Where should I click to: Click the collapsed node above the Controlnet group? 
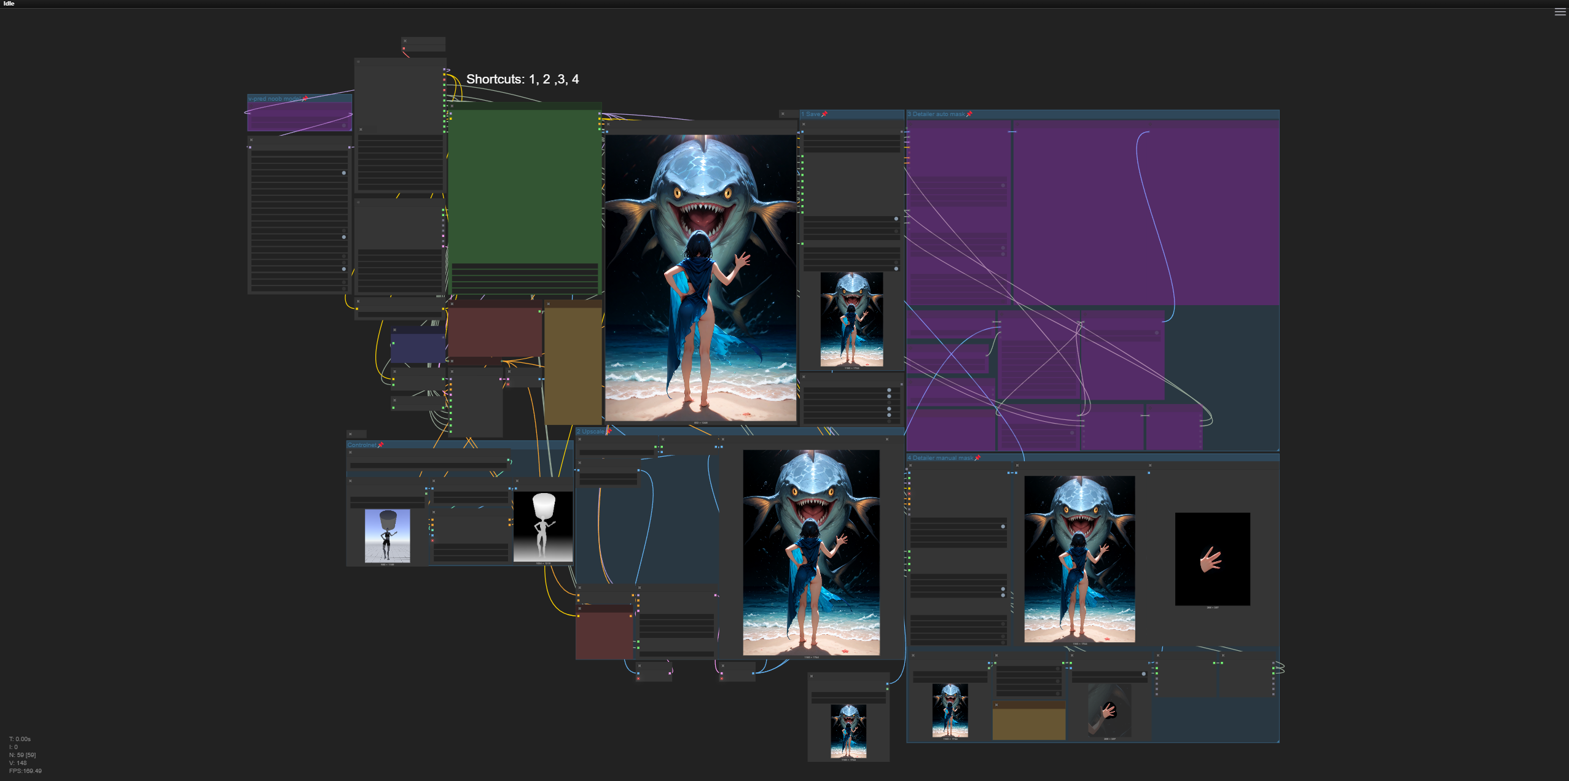click(356, 434)
